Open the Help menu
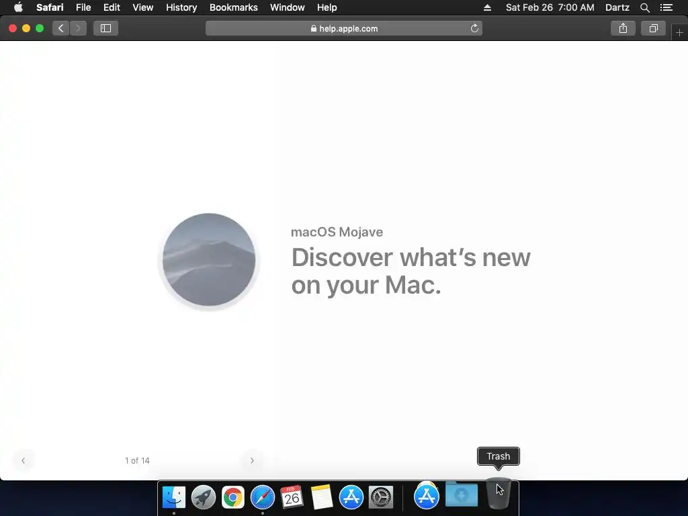 coord(327,7)
